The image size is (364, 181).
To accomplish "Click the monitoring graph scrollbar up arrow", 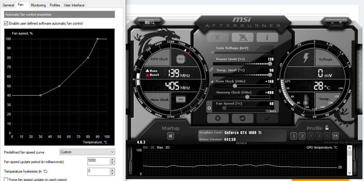I will click(x=349, y=148).
